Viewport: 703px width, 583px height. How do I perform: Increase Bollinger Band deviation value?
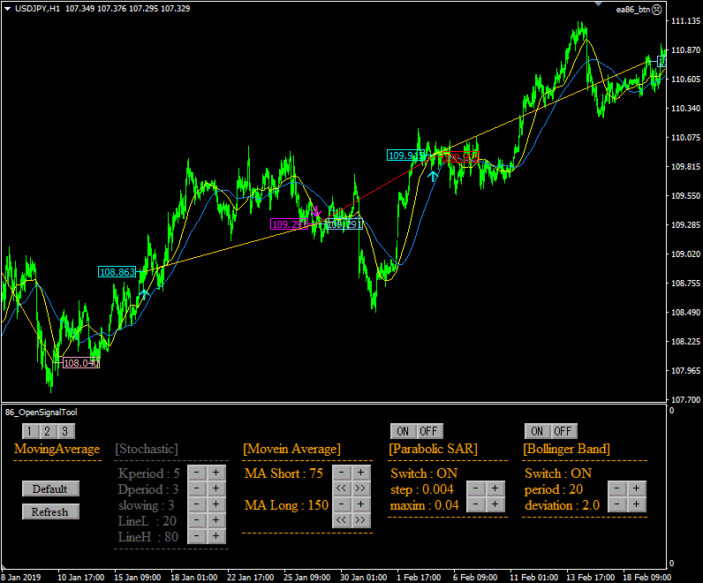tap(637, 504)
